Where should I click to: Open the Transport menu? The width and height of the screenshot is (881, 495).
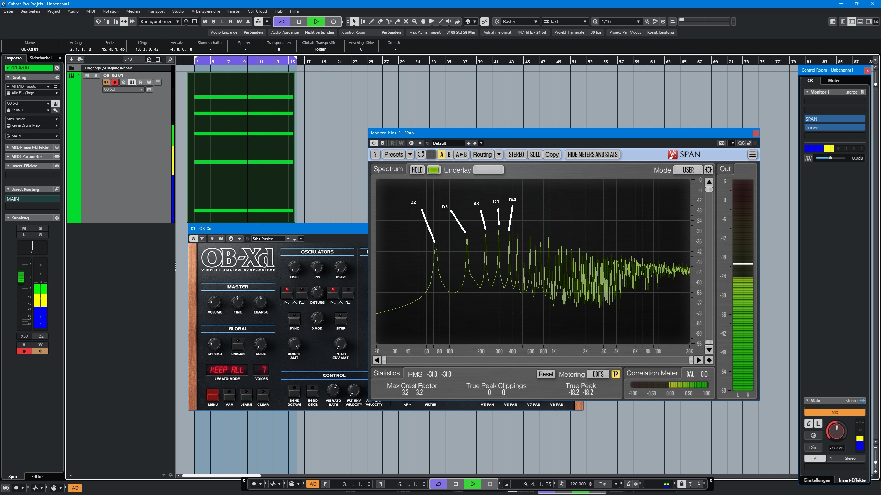[156, 11]
